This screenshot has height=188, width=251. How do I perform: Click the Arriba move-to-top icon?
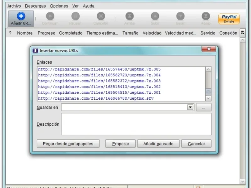click(x=130, y=16)
